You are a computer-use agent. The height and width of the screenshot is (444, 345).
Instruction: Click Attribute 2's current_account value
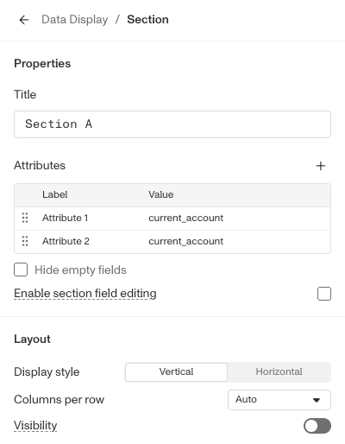[x=185, y=241]
